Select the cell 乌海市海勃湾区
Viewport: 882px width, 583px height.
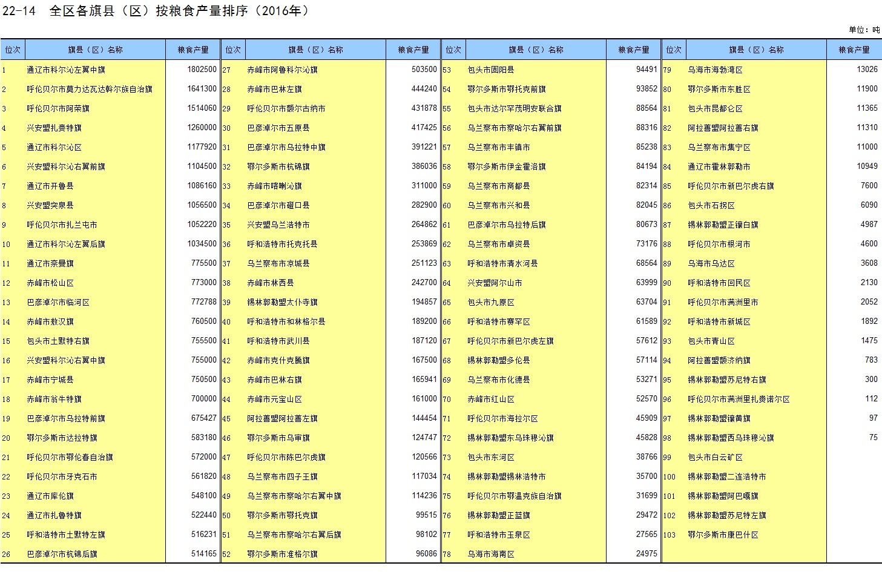click(x=715, y=70)
